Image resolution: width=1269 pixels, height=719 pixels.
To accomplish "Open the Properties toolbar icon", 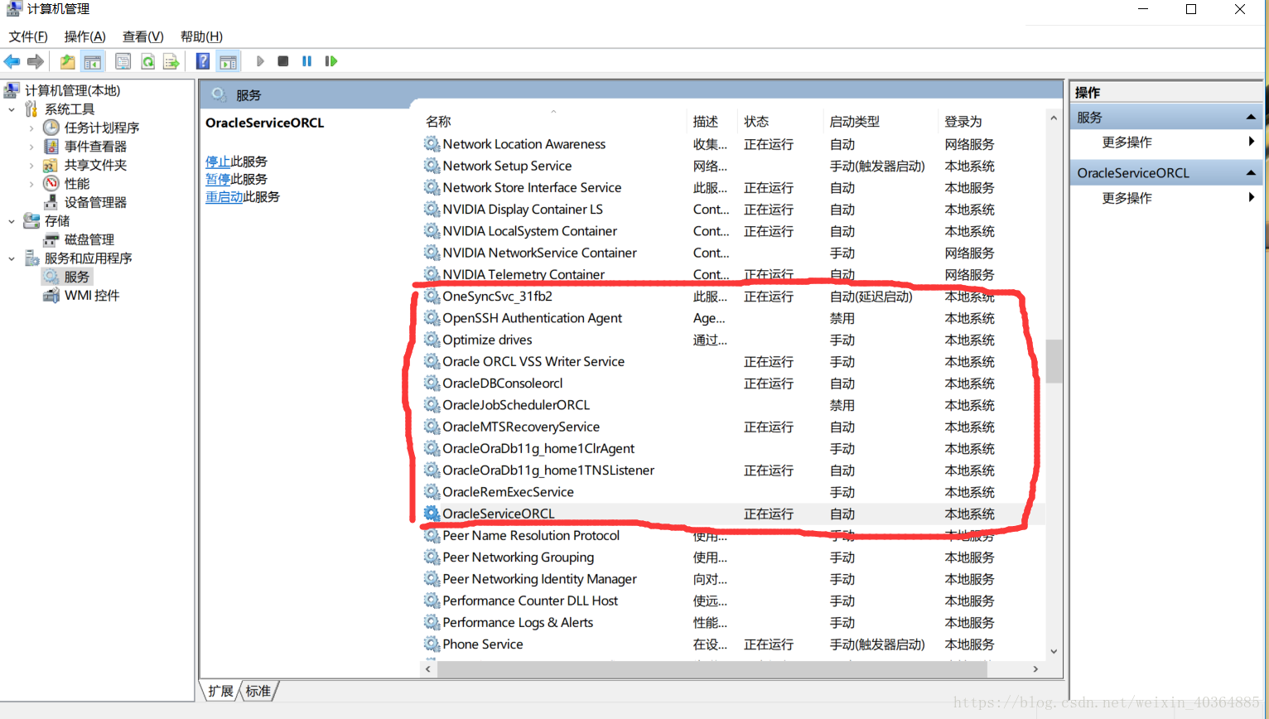I will 123,61.
